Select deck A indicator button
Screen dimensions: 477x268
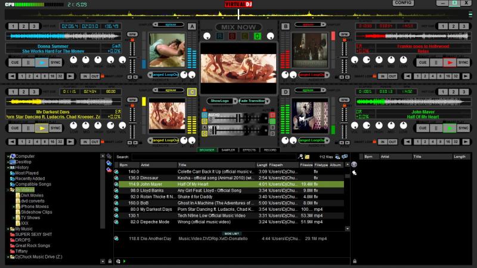point(192,26)
